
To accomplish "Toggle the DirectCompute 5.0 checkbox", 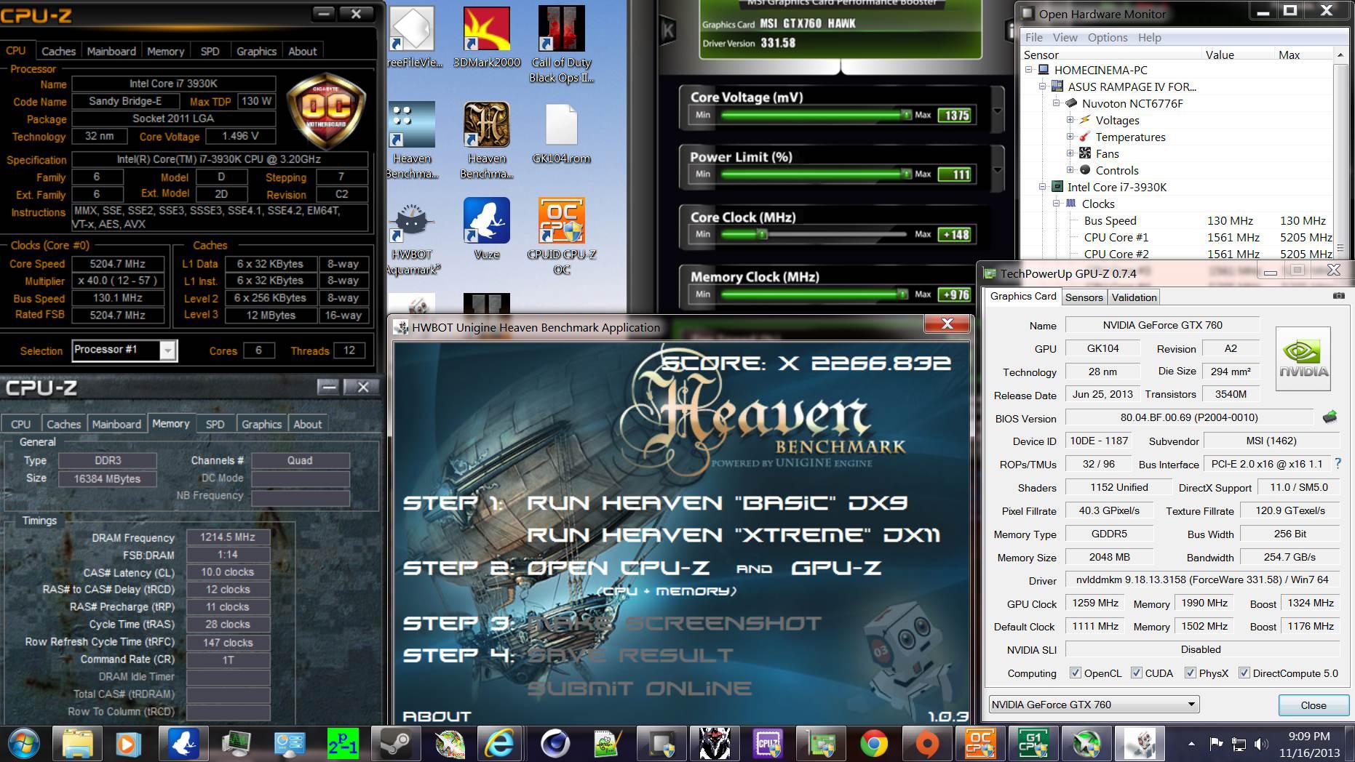I will click(1244, 673).
